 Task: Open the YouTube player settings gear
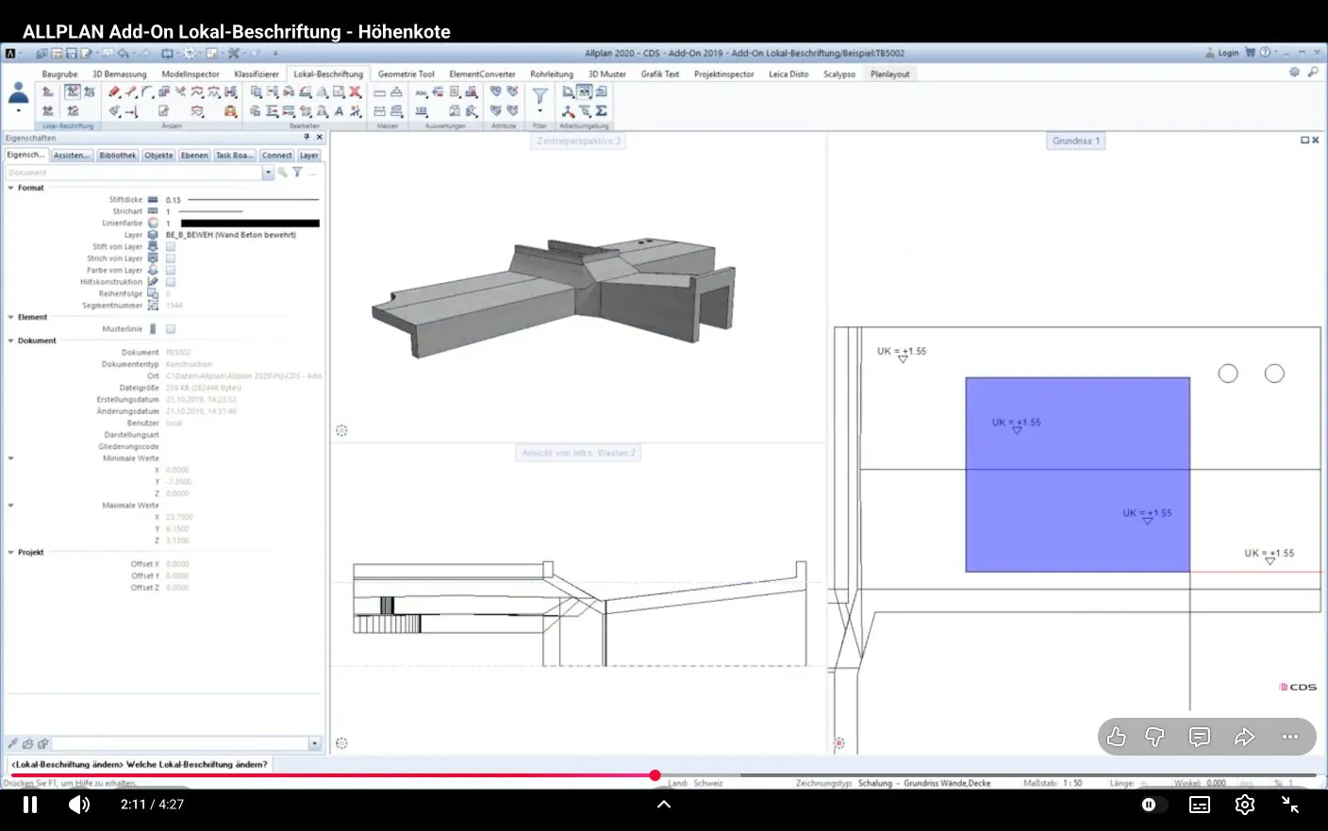(x=1245, y=805)
